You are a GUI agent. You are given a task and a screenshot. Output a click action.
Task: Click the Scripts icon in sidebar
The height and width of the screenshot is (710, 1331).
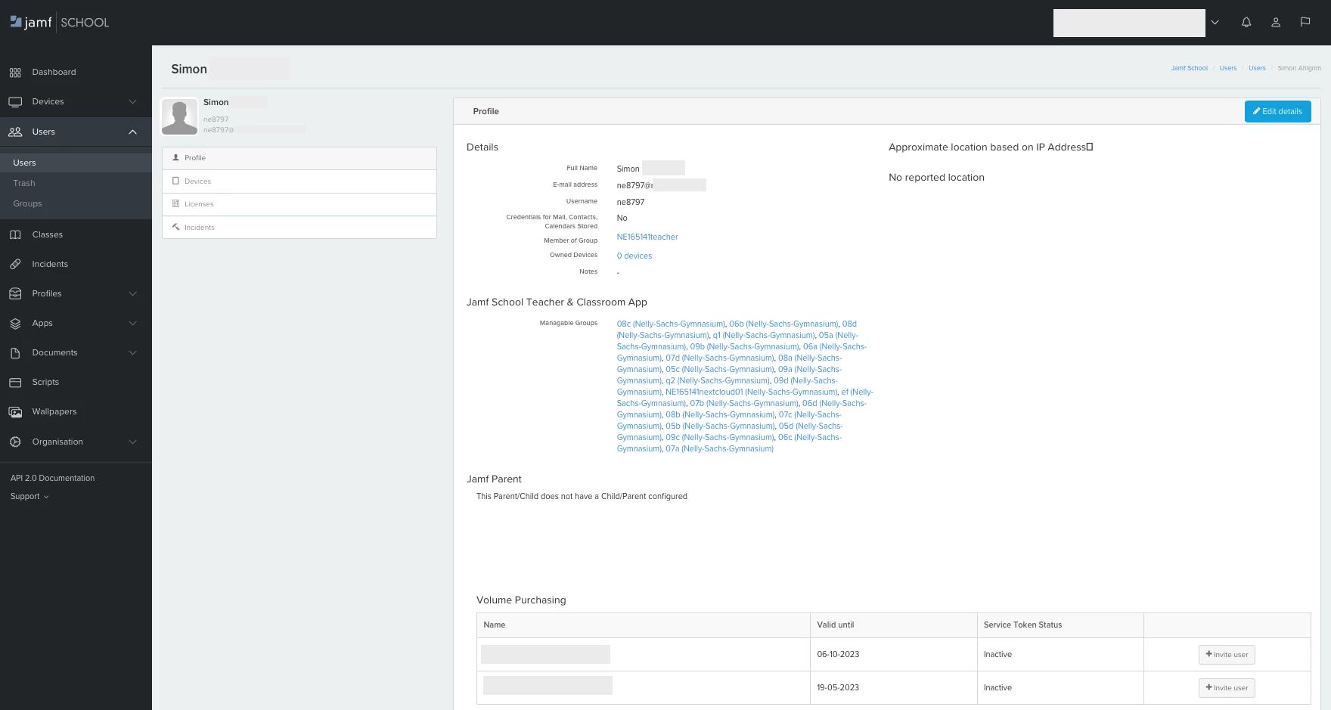coord(15,383)
